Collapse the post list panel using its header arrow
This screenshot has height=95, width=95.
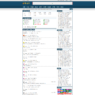pyautogui.click(x=56, y=30)
